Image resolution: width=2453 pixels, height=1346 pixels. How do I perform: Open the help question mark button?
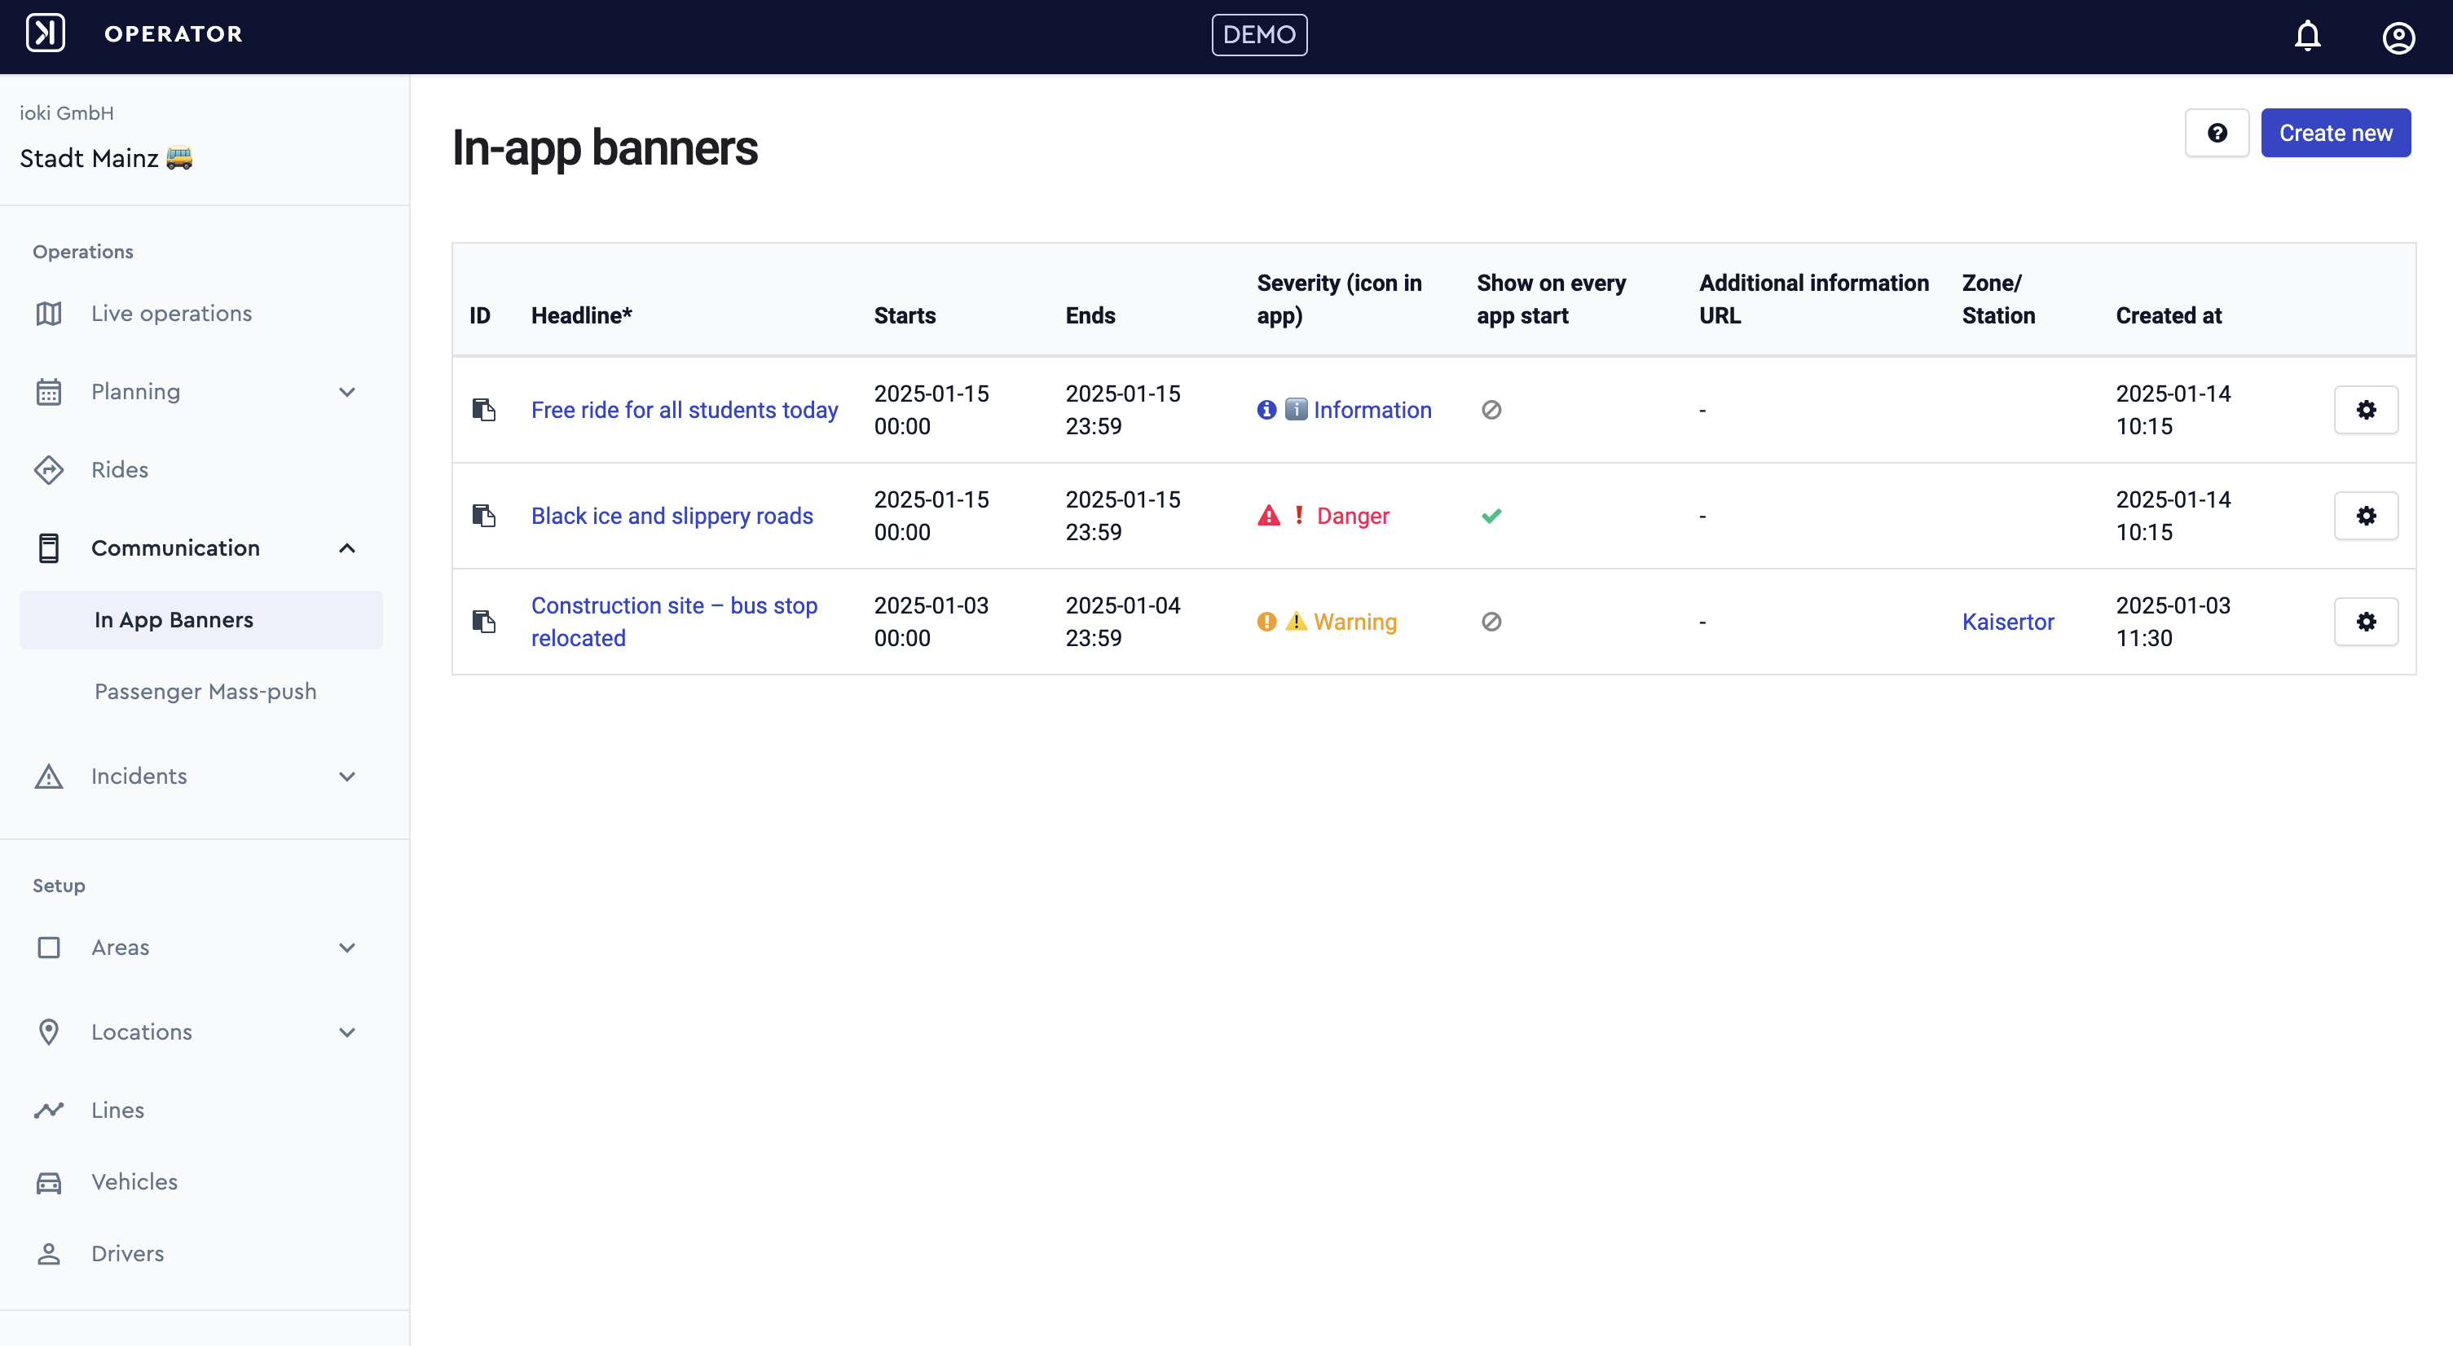click(2217, 134)
